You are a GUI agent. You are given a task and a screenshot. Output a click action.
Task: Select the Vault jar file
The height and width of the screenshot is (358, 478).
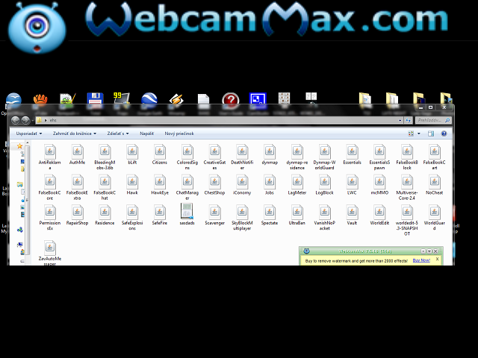pyautogui.click(x=352, y=215)
